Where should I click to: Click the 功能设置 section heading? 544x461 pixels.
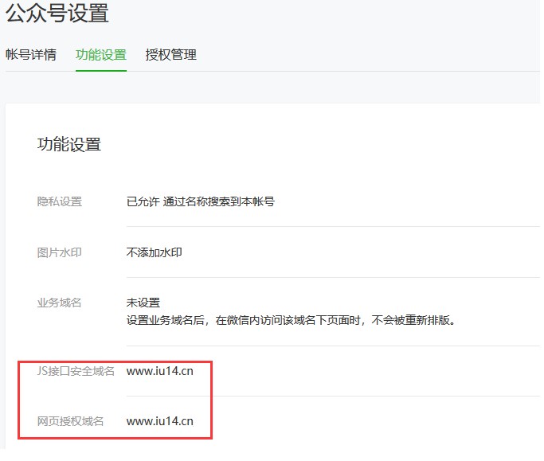click(69, 144)
